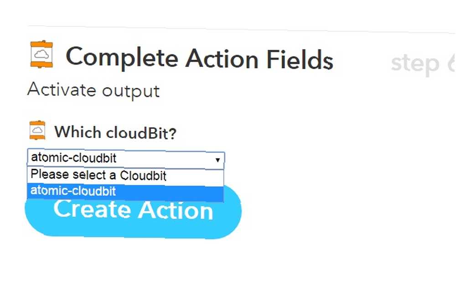Image resolution: width=456 pixels, height=292 pixels.
Task: Click the large cloudBit icon beside the heading
Action: (41, 54)
